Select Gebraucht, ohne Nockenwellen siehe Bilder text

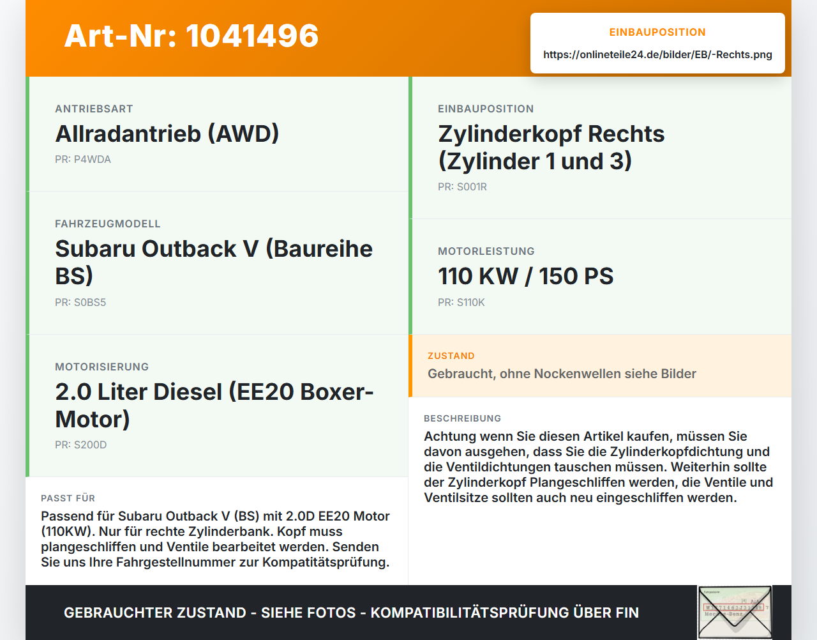tap(562, 374)
